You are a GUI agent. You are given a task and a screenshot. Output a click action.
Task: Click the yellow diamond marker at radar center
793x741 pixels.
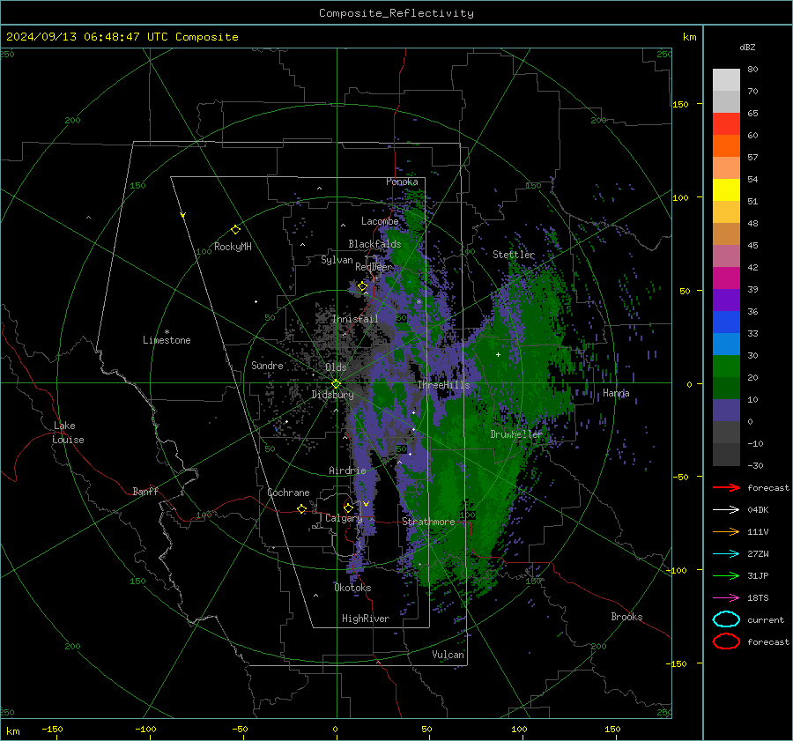(x=336, y=384)
